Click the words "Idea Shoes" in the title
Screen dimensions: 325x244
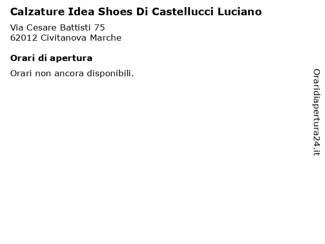[x=101, y=12]
